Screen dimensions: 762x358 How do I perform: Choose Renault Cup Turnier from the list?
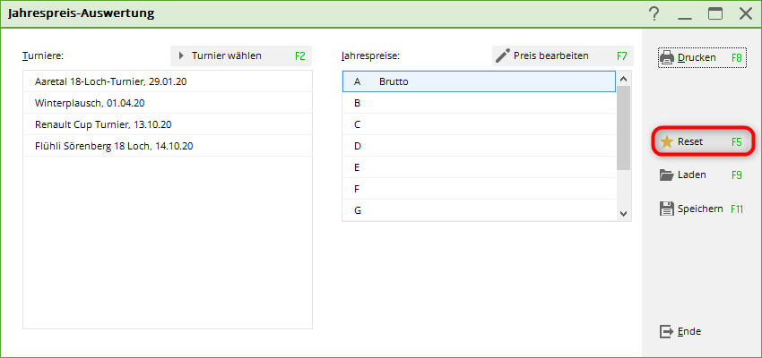click(103, 124)
